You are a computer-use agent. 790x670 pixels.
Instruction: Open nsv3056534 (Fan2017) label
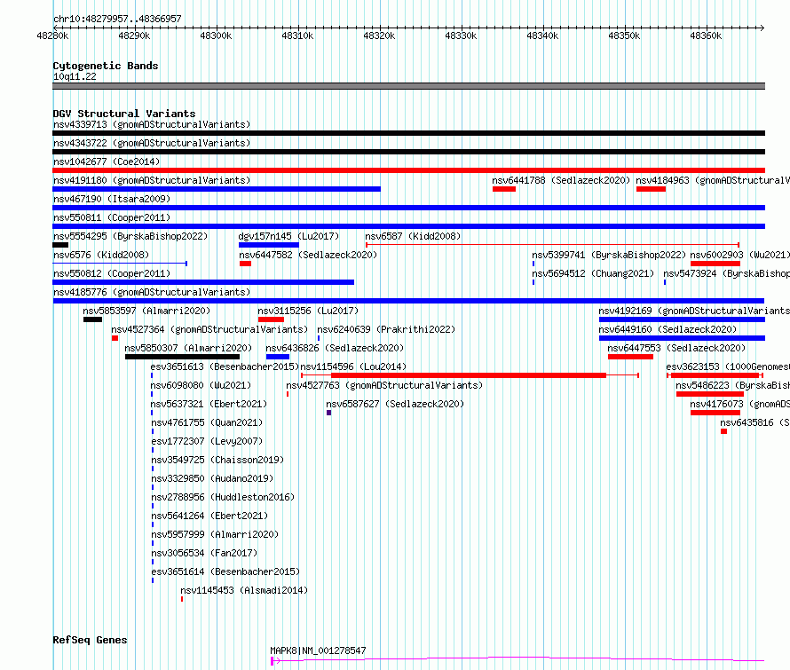coord(204,553)
